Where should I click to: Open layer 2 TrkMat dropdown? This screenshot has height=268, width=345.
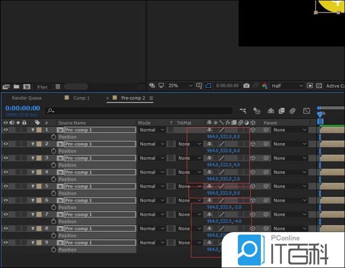coord(189,144)
